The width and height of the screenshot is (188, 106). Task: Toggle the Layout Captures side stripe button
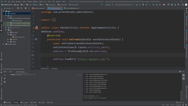1,94
